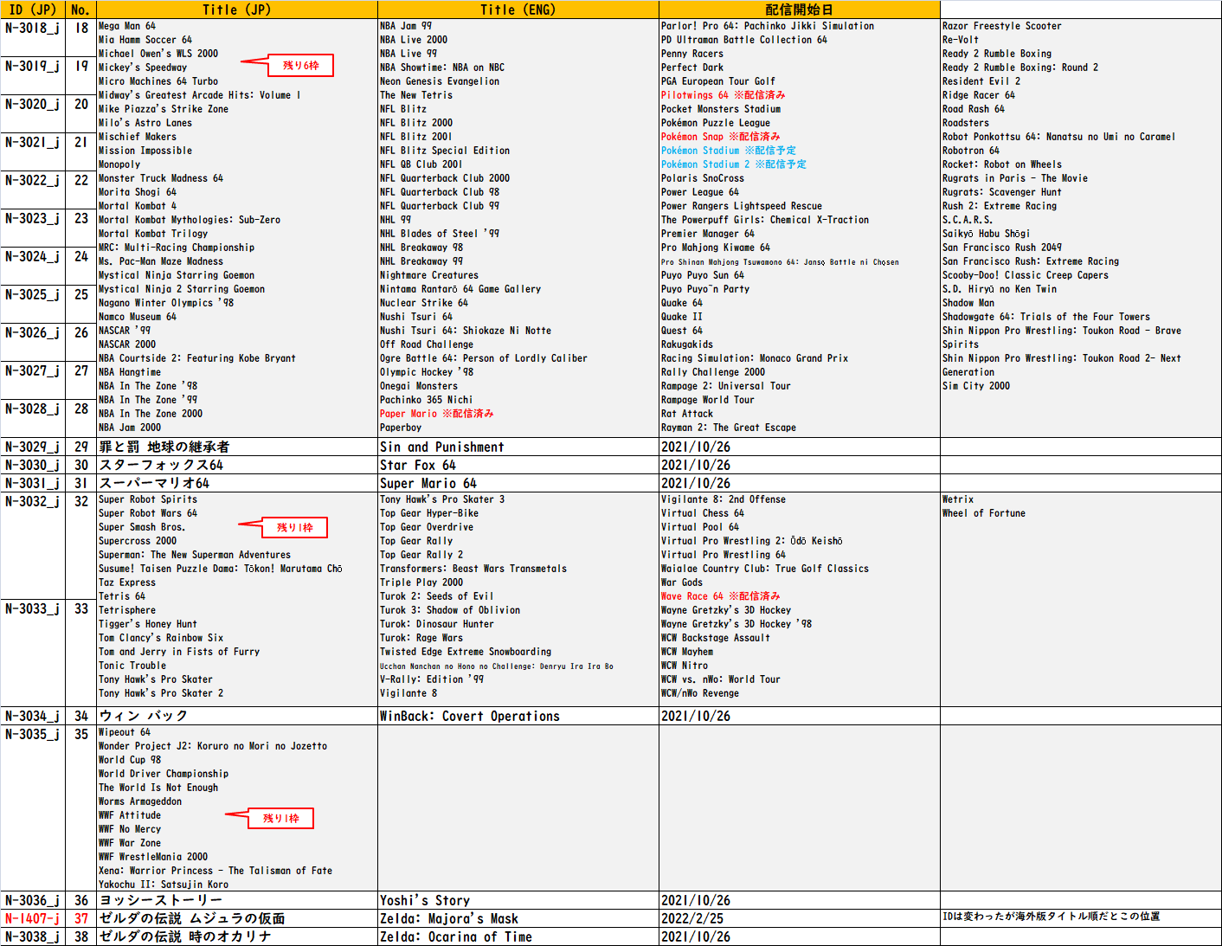The height and width of the screenshot is (946, 1222).
Task: Click the 2022/2/25 date cell
Action: (x=692, y=918)
